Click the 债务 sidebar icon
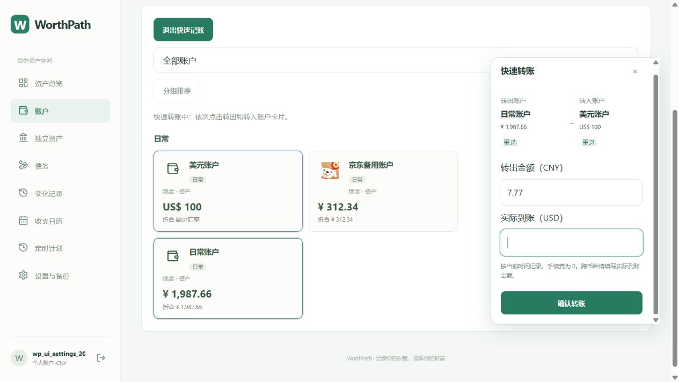Viewport: 679px width, 382px height. click(x=23, y=165)
